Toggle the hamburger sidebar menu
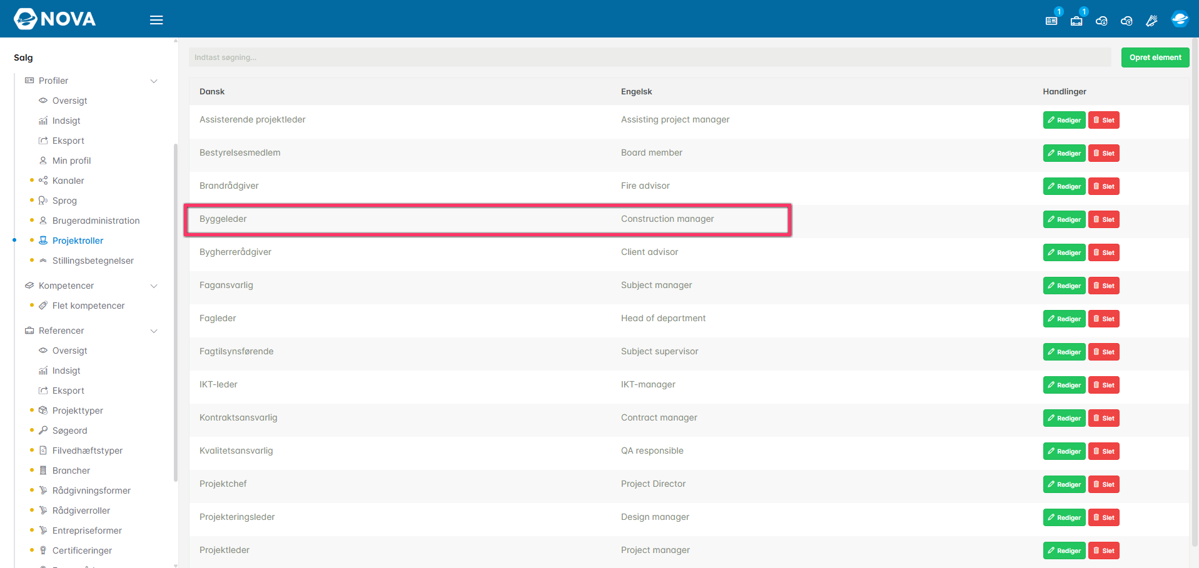This screenshot has width=1199, height=568. pyautogui.click(x=156, y=20)
